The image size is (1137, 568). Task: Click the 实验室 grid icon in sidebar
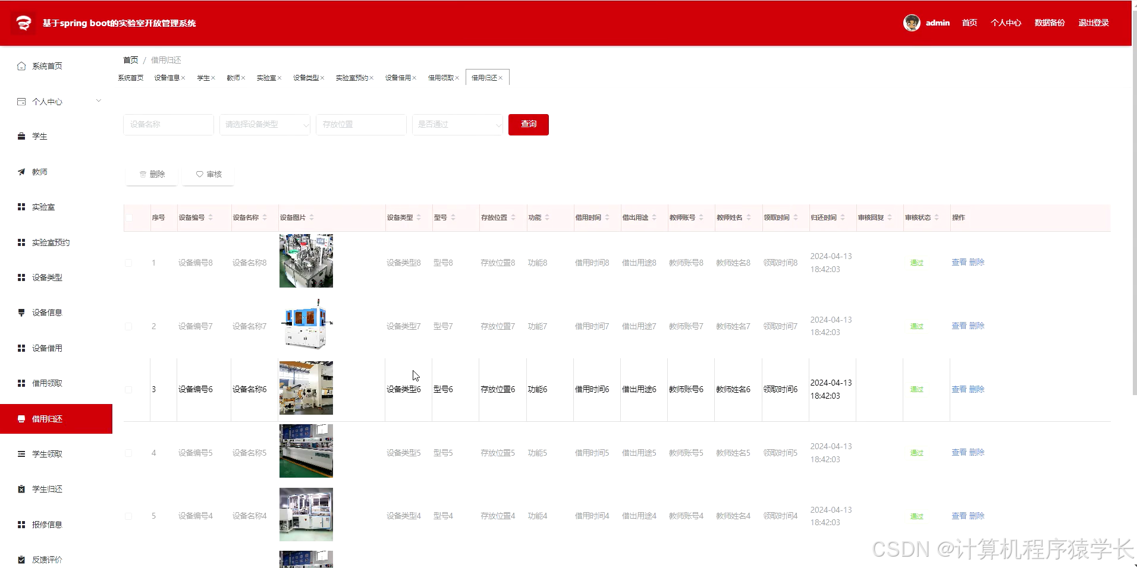21,207
